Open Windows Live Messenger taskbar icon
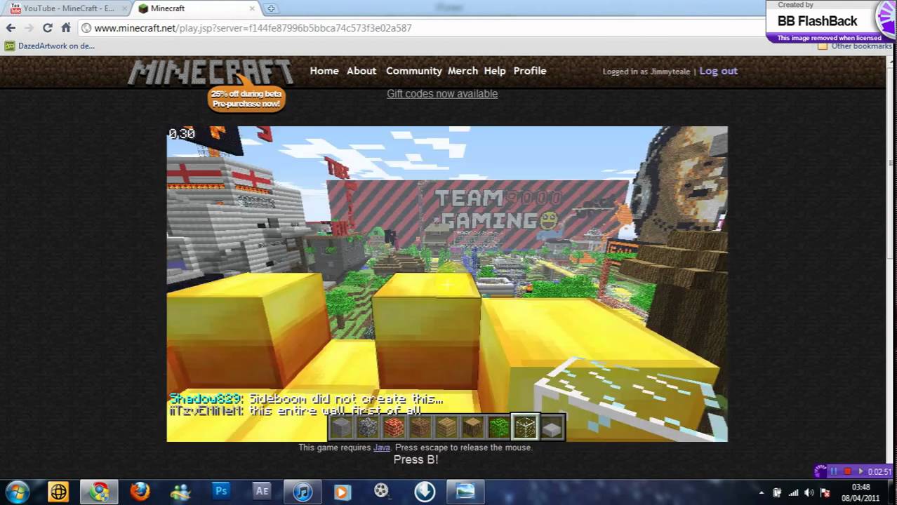Image resolution: width=897 pixels, height=505 pixels. 180,492
